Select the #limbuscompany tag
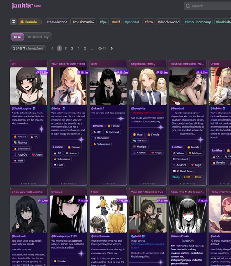Viewport: 231px width, 266px height. [198, 22]
